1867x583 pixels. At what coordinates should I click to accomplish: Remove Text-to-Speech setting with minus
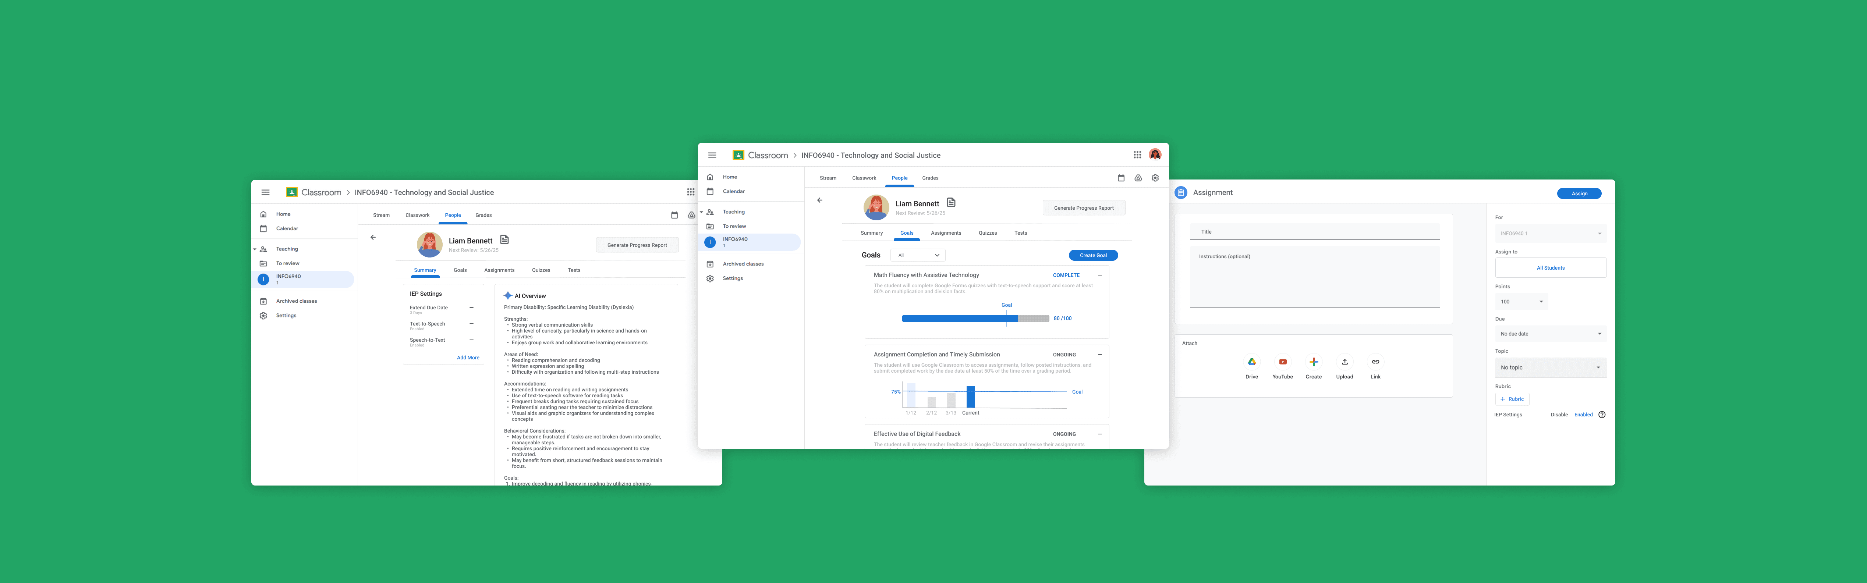(x=471, y=324)
